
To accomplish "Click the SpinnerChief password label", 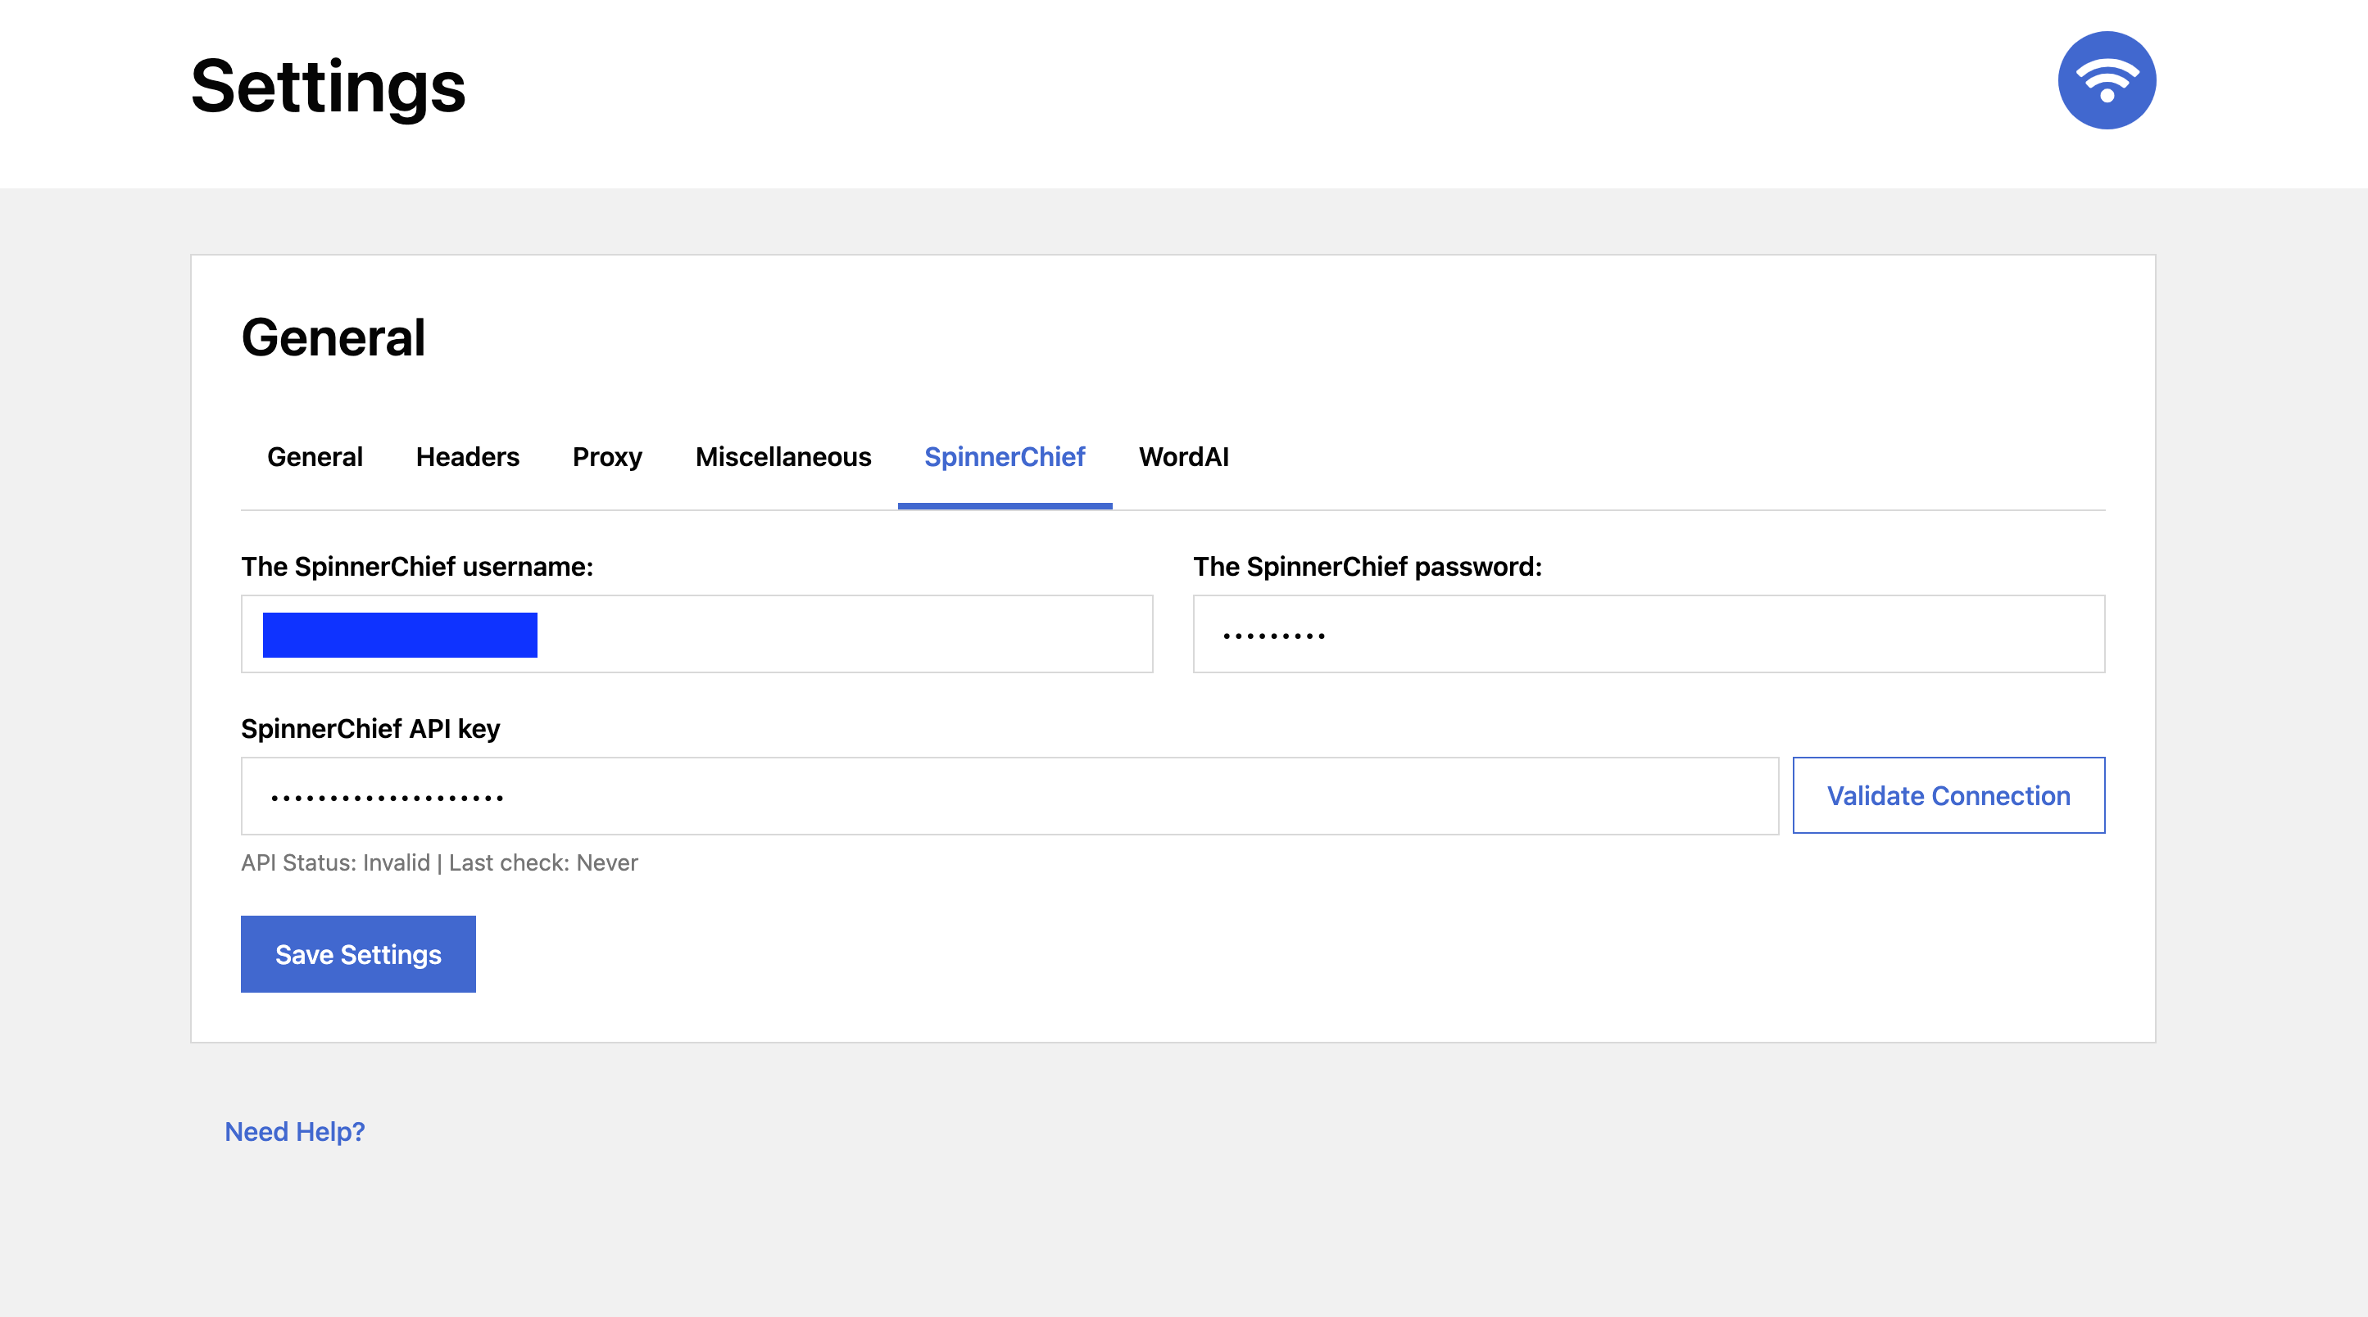I will click(x=1367, y=566).
